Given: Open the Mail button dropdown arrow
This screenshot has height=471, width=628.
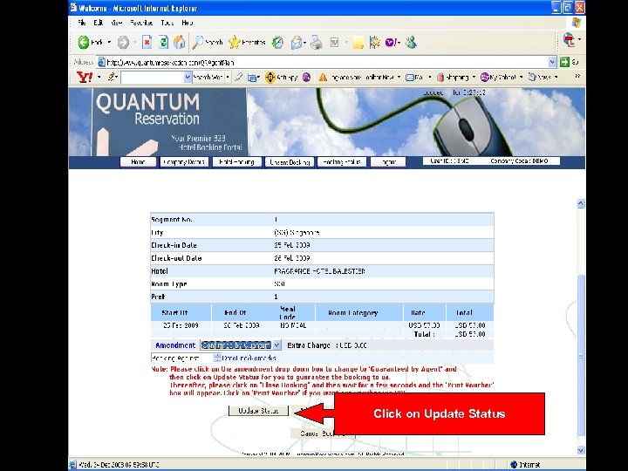Looking at the screenshot, I should click(304, 43).
